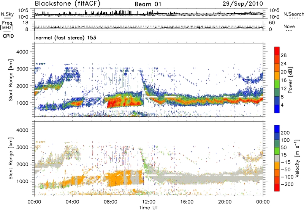This screenshot has height=210, width=304.
Task: Click the "Slant Range [km]" label of power panel
Action: tap(11, 80)
